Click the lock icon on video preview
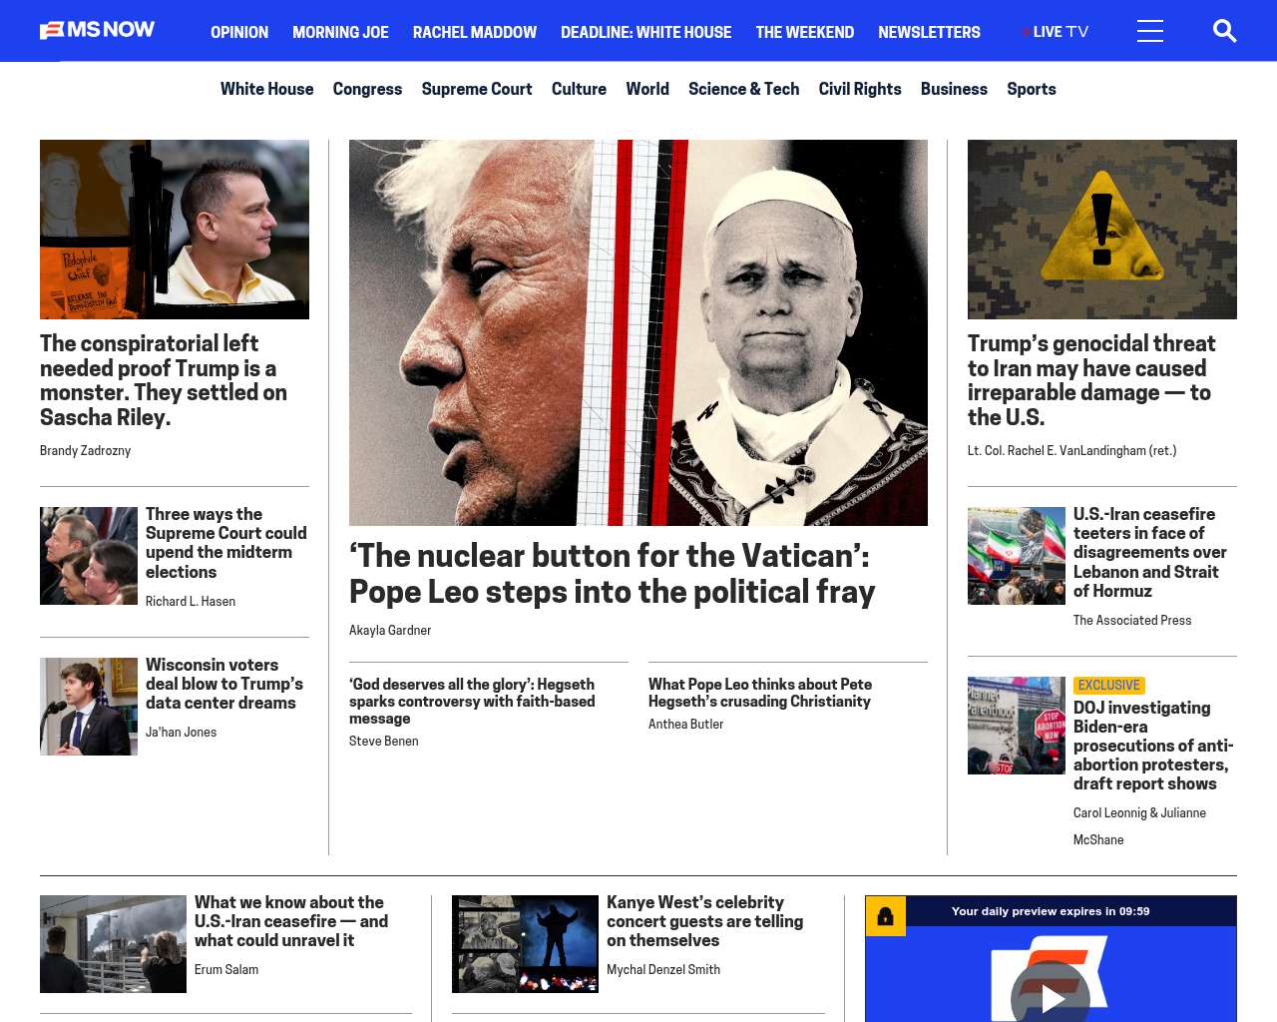The image size is (1277, 1022). [885, 916]
